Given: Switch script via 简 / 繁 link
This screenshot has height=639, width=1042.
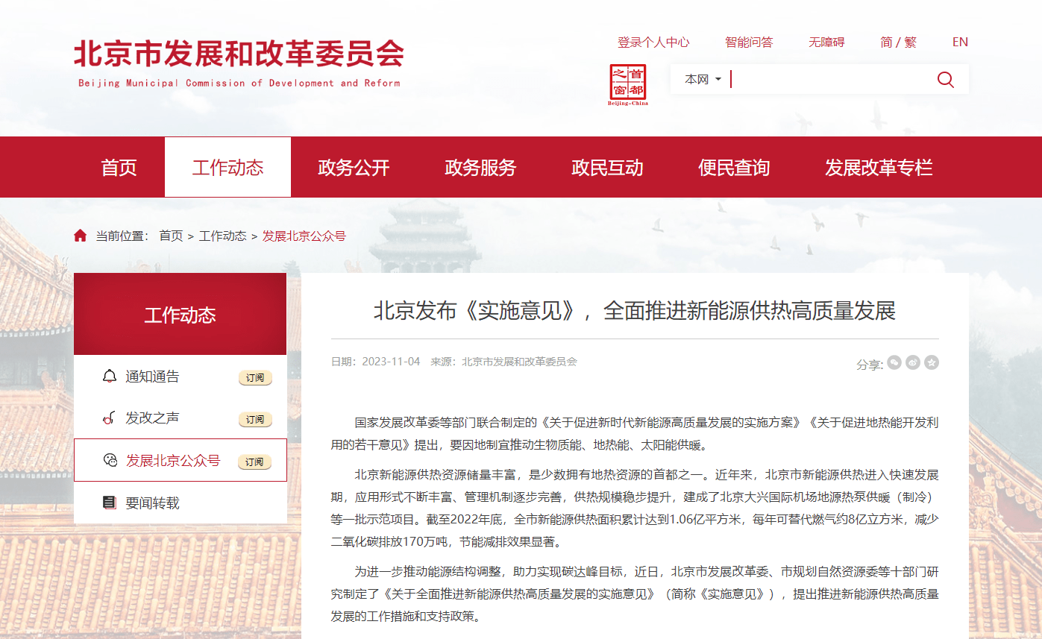Looking at the screenshot, I should click(898, 42).
